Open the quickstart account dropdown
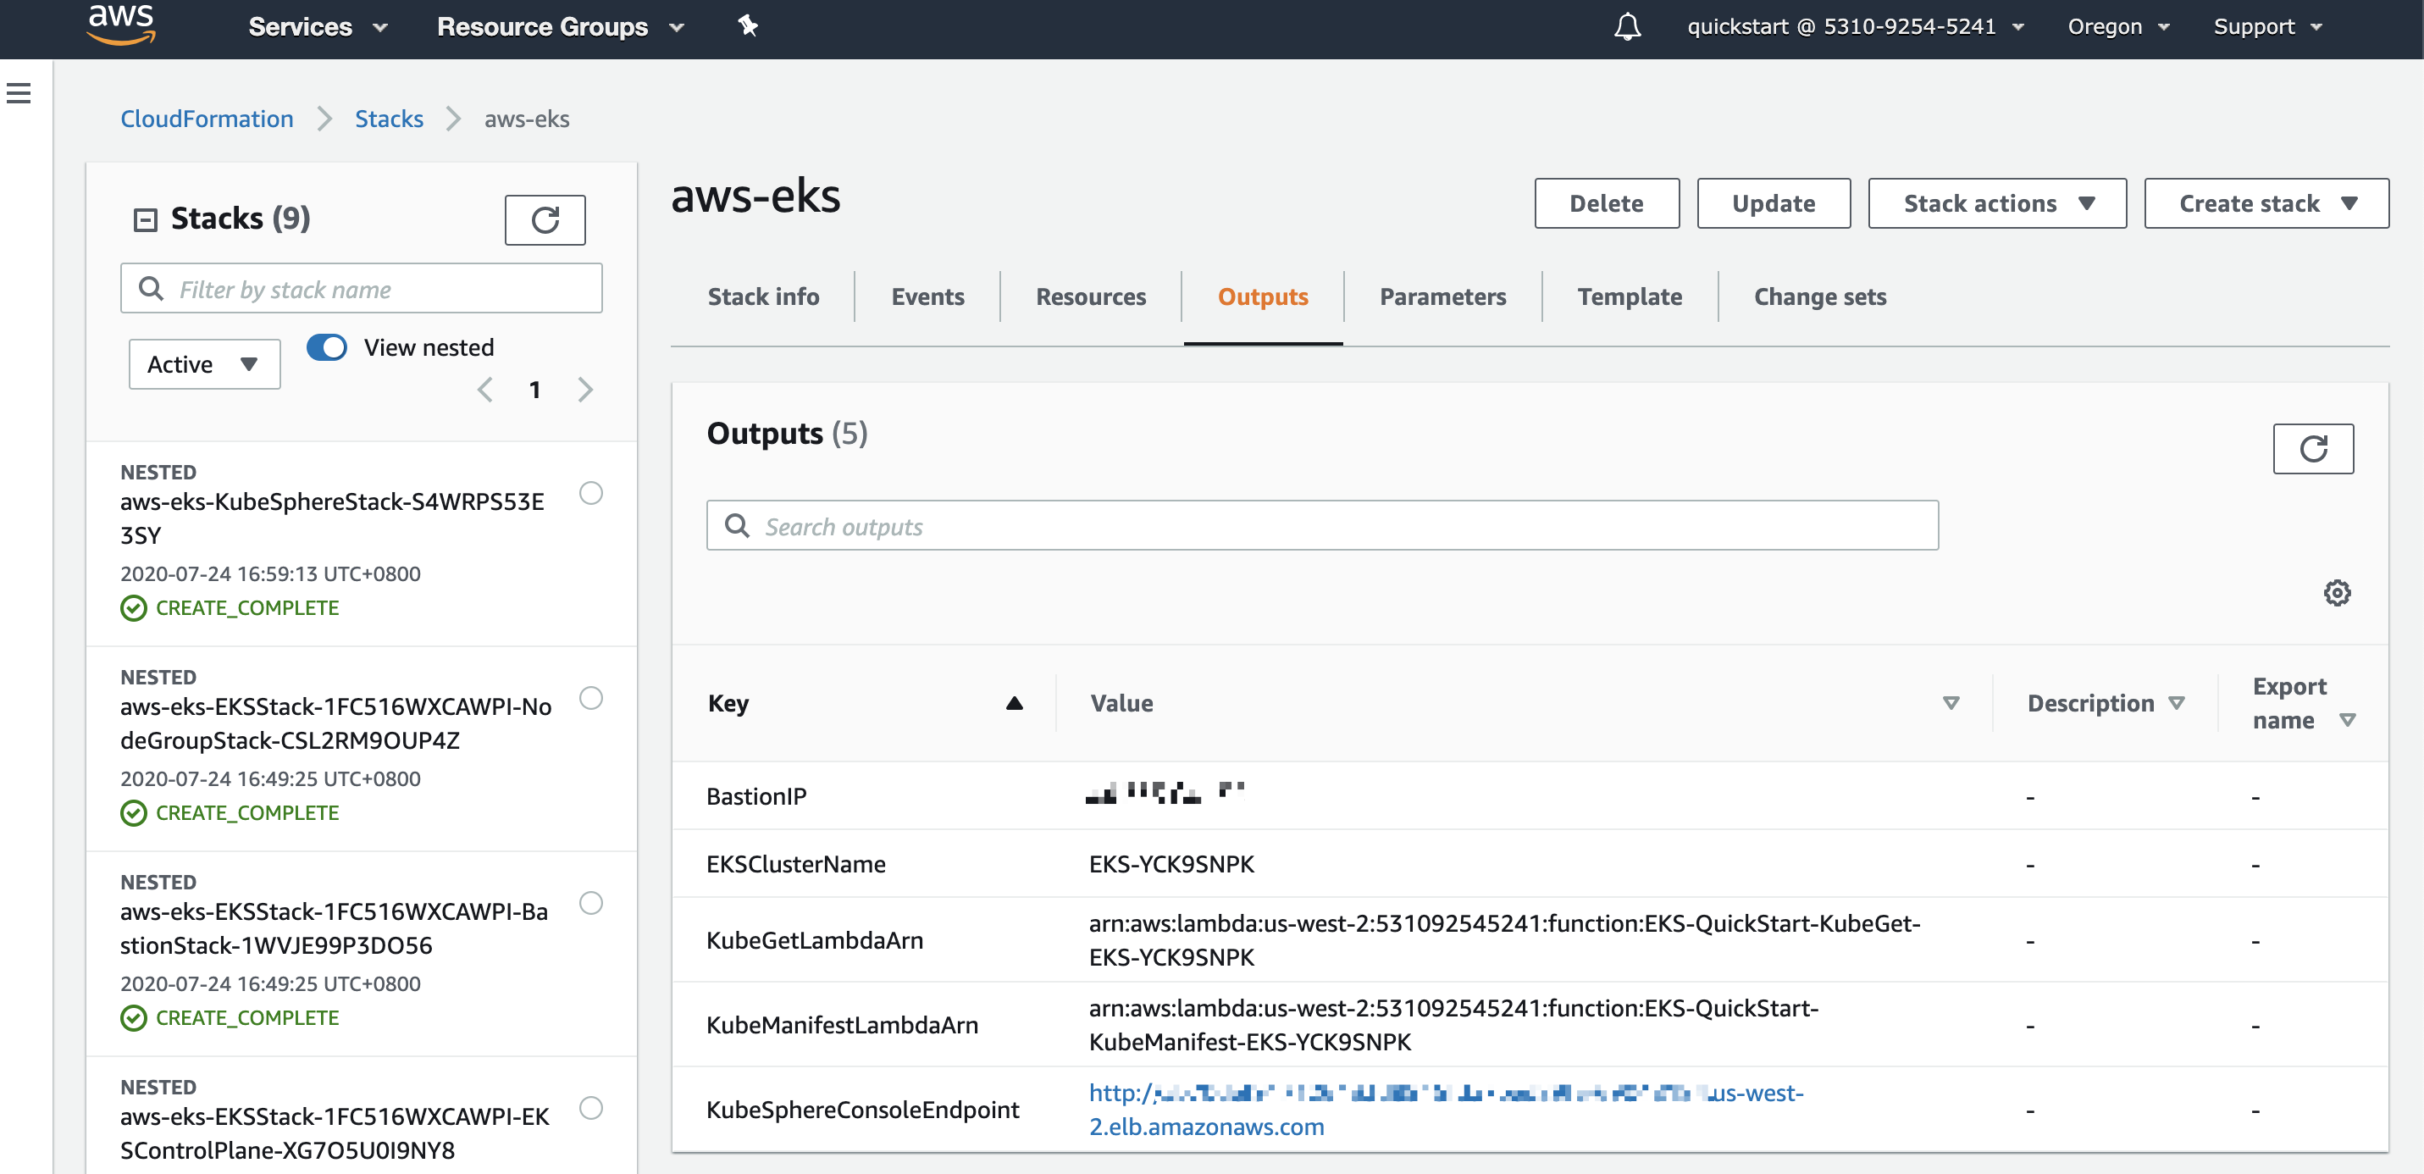This screenshot has width=2424, height=1174. point(1855,26)
